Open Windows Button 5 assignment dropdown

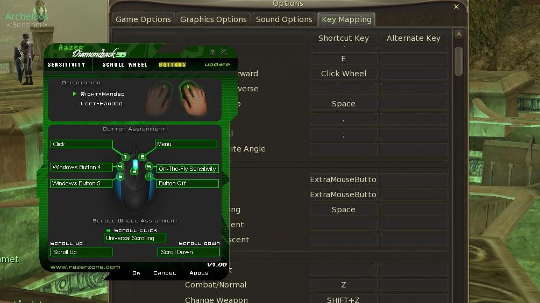click(x=81, y=183)
